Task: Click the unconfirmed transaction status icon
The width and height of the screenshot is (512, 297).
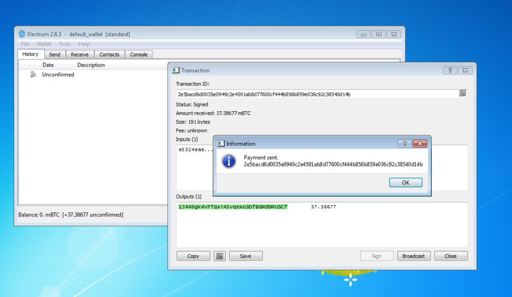Action: 33,75
